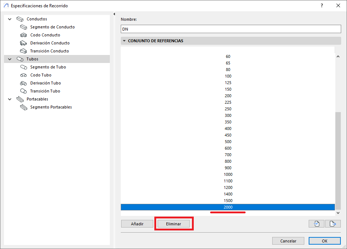Click the Segmento de Conducto icon
The width and height of the screenshot is (347, 249).
[x=24, y=27]
